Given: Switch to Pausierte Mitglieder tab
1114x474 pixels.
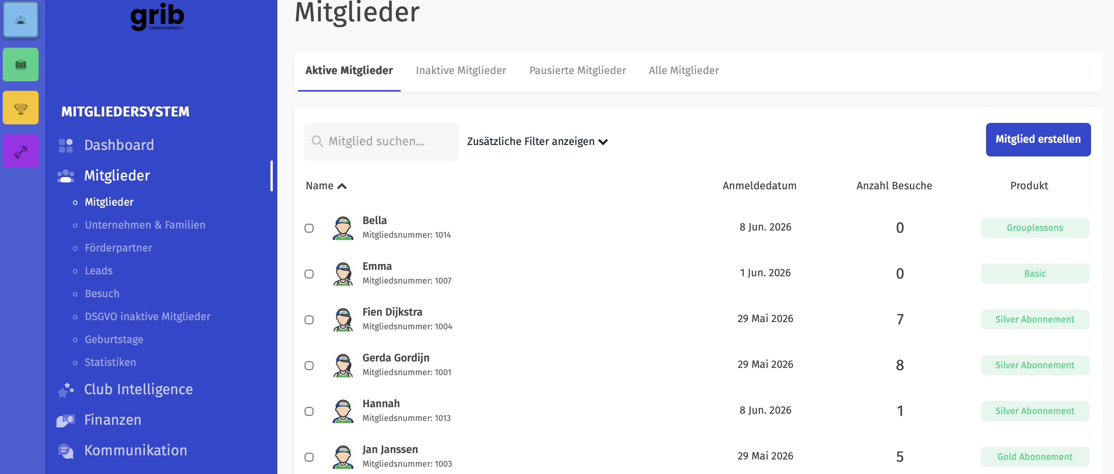Looking at the screenshot, I should click(577, 71).
